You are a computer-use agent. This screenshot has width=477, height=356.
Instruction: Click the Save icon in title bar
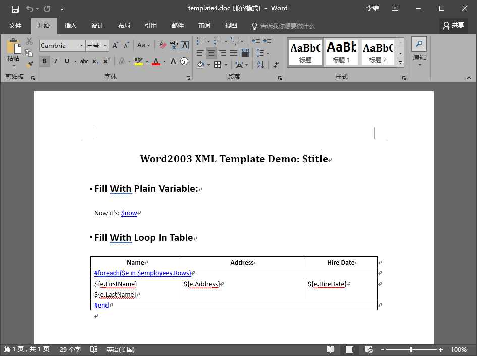click(15, 9)
